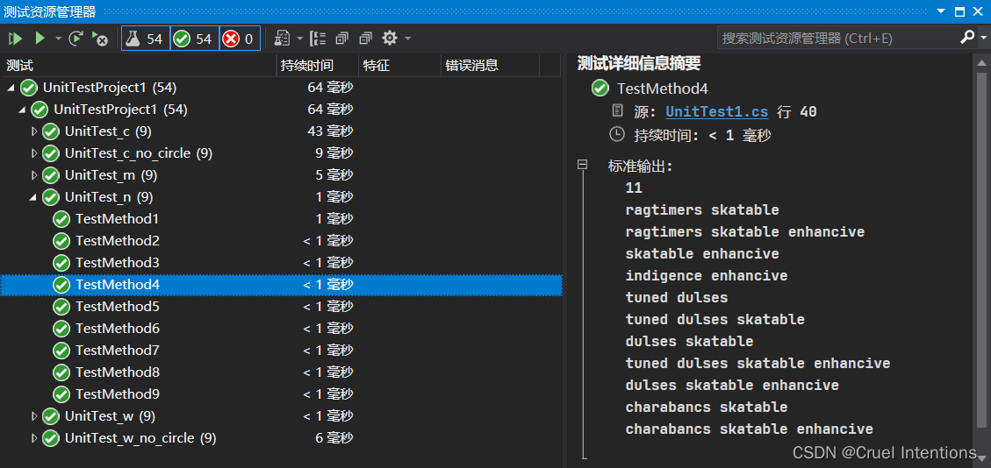Sort by the 测试 column header
The height and width of the screenshot is (468, 991).
click(x=139, y=65)
